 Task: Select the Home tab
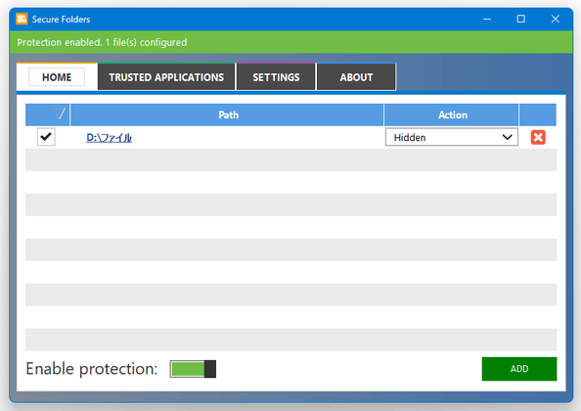coord(57,77)
